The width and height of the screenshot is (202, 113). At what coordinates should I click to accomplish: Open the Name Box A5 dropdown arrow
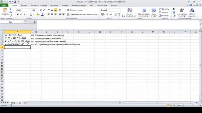pos(22,22)
